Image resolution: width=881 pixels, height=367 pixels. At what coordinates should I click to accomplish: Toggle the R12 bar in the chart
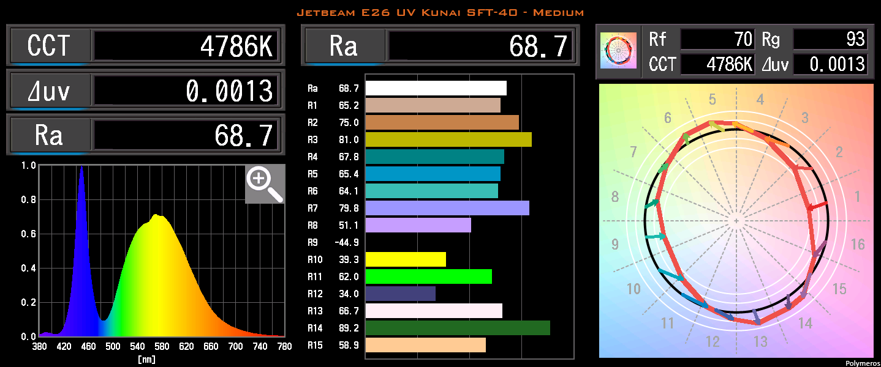(x=398, y=294)
